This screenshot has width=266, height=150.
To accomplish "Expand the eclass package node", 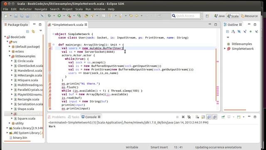I will (10, 51).
